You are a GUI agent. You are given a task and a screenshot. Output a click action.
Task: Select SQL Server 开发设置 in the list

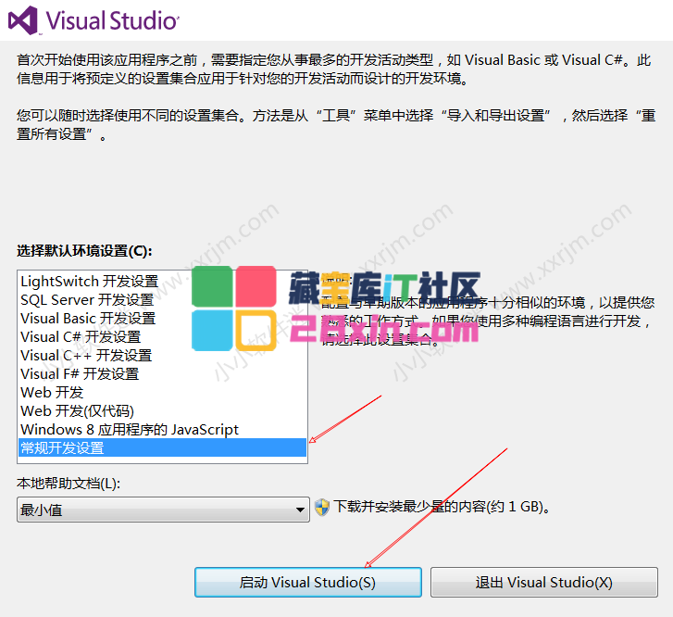coord(87,299)
